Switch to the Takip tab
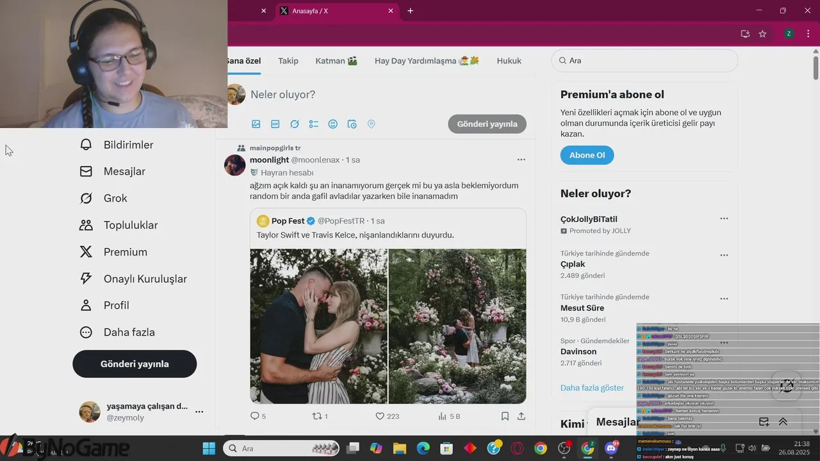 [288, 61]
